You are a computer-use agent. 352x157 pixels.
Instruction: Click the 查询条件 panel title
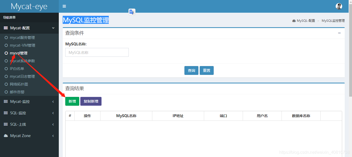75,33
